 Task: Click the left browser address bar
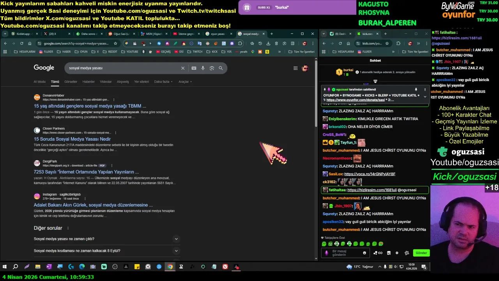pos(77,43)
